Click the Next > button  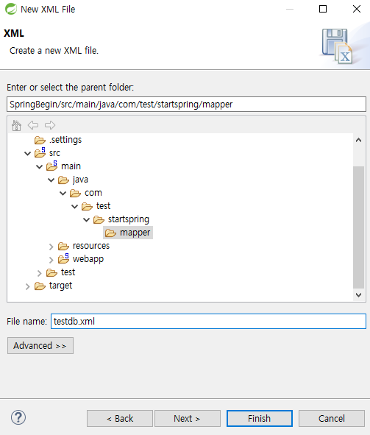(x=188, y=418)
